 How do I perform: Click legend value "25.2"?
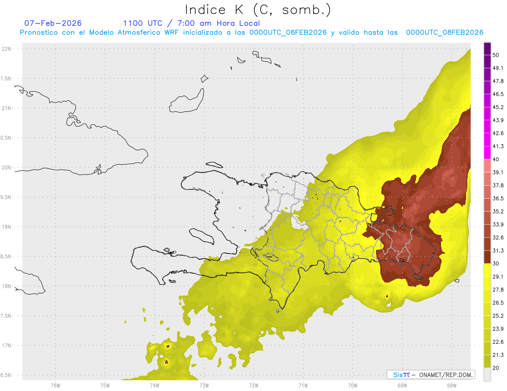498,316
